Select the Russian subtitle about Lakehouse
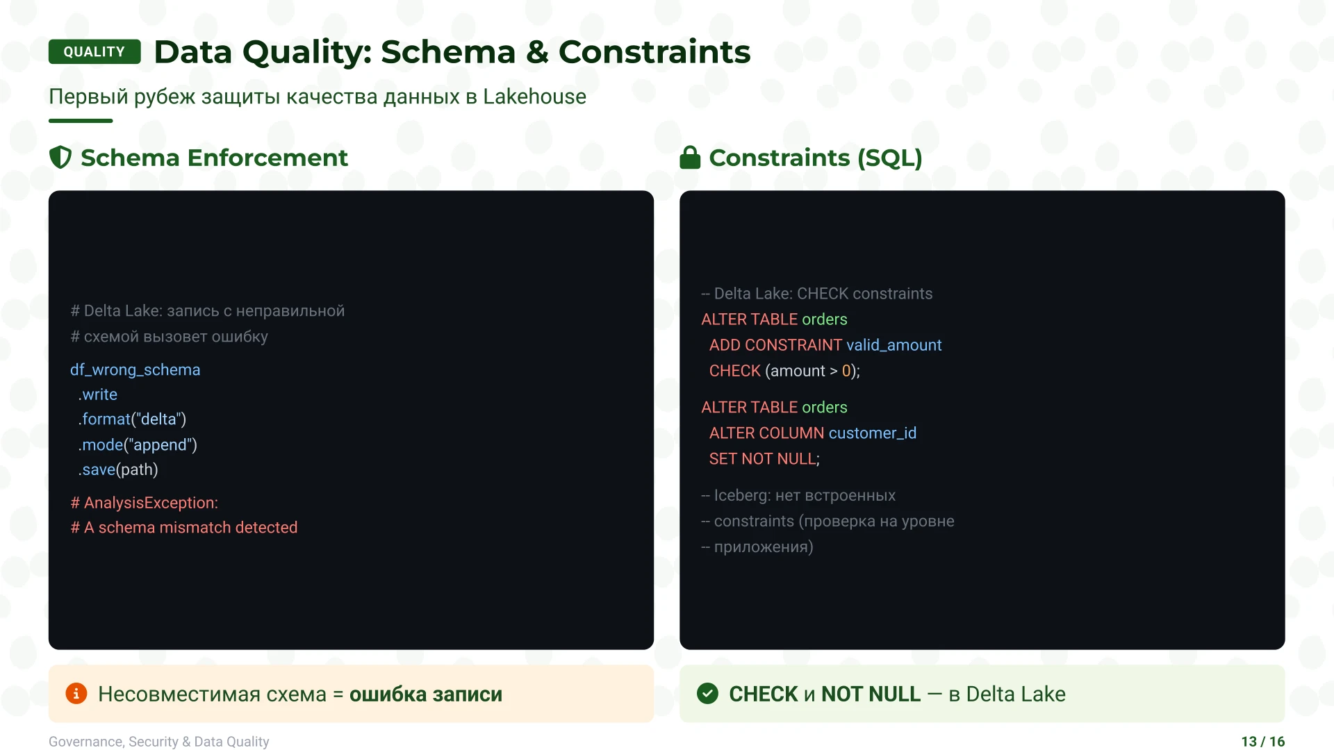This screenshot has height=750, width=1334. point(317,97)
